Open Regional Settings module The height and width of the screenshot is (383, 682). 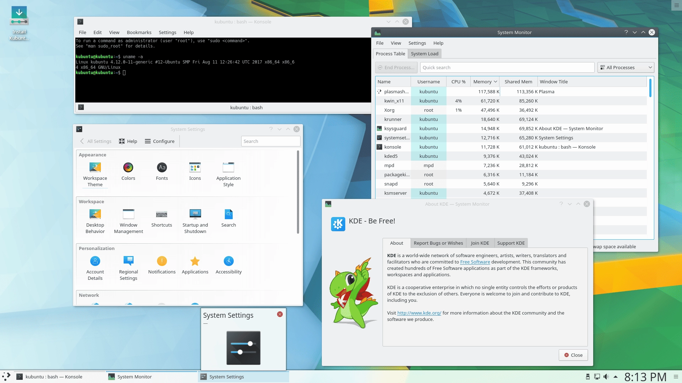128,268
